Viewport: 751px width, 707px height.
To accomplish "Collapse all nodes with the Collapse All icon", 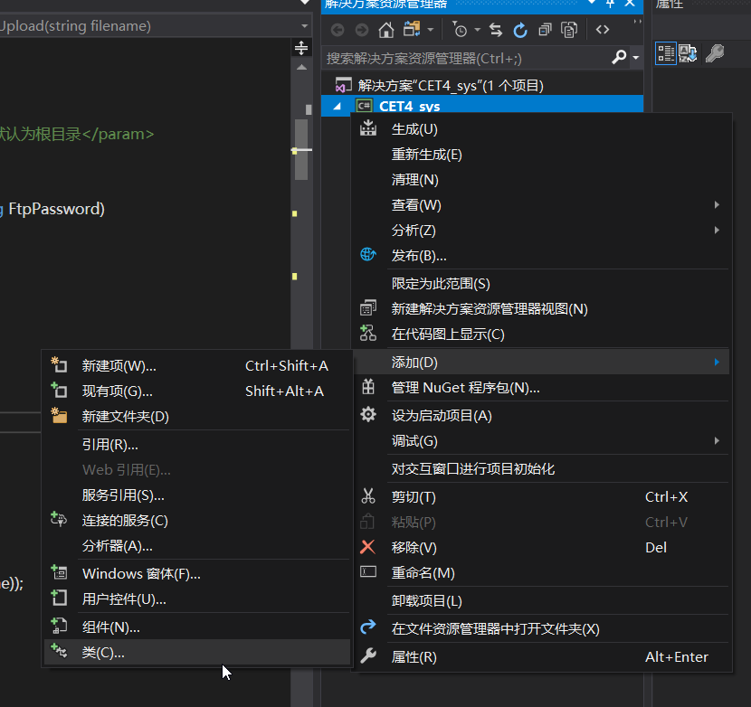I will coord(544,30).
